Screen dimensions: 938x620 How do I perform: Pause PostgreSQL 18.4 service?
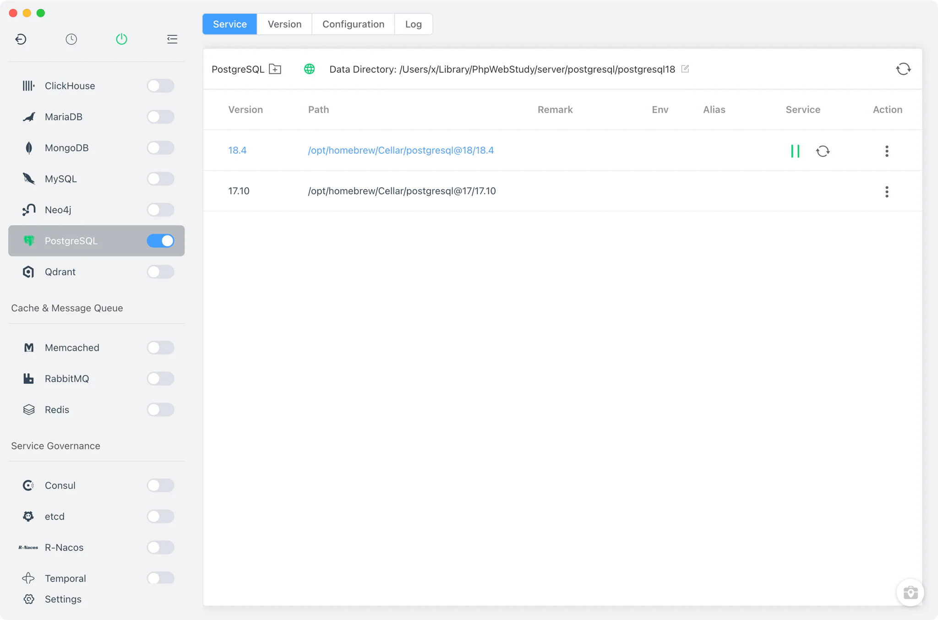coord(795,151)
